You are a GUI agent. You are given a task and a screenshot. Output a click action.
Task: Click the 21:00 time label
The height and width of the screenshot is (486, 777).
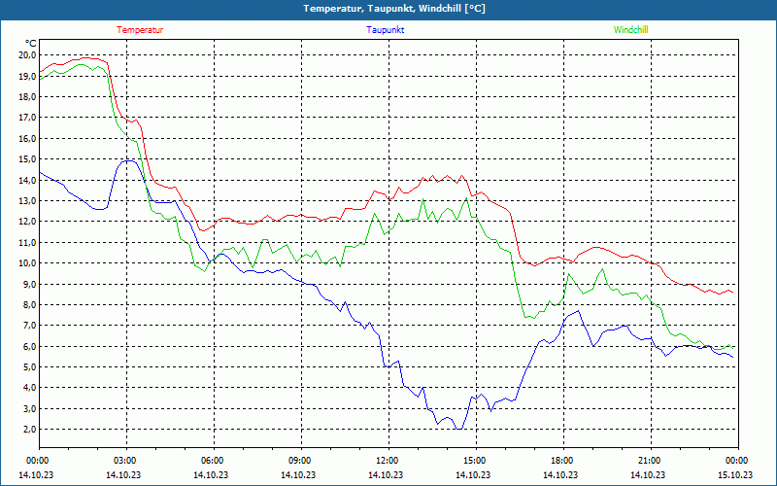pos(648,461)
